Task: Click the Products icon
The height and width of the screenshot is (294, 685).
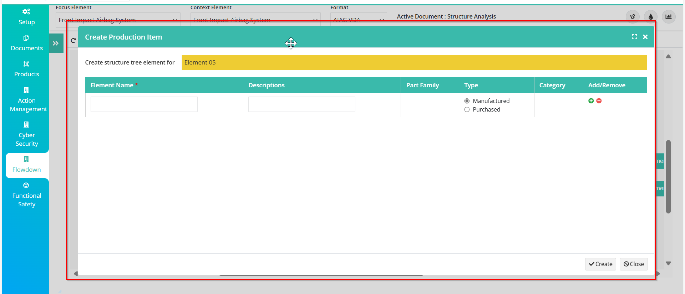Action: click(x=26, y=64)
